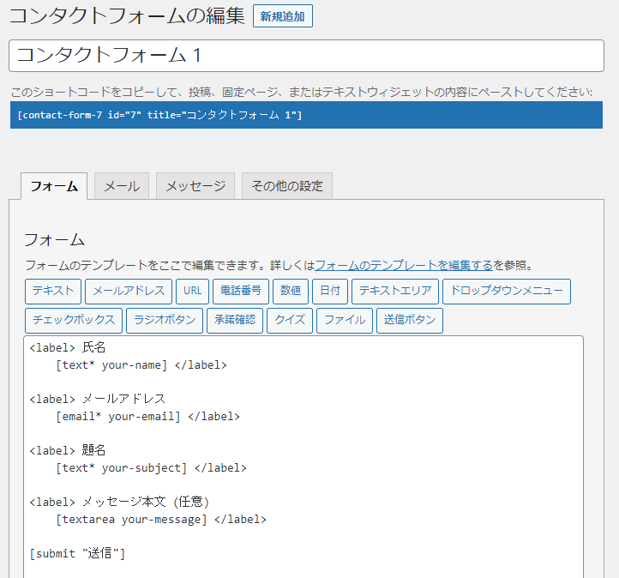Add a 電話番号 field tag

click(241, 292)
